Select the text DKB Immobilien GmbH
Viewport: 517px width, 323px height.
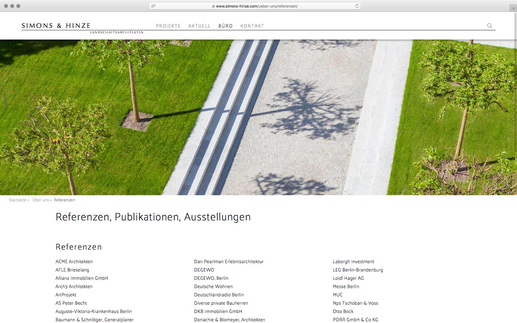[x=218, y=312]
